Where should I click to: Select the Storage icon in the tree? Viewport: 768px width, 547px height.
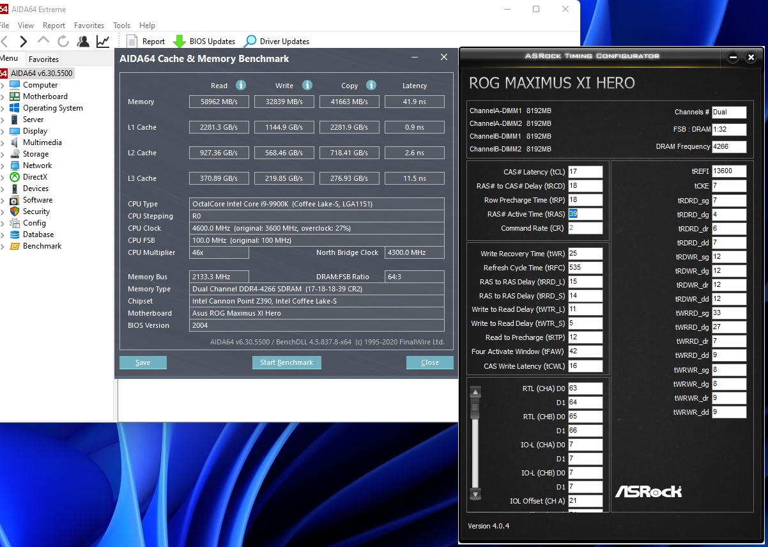(15, 154)
